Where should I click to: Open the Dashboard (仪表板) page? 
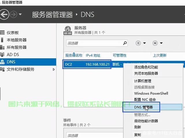pos(13,33)
